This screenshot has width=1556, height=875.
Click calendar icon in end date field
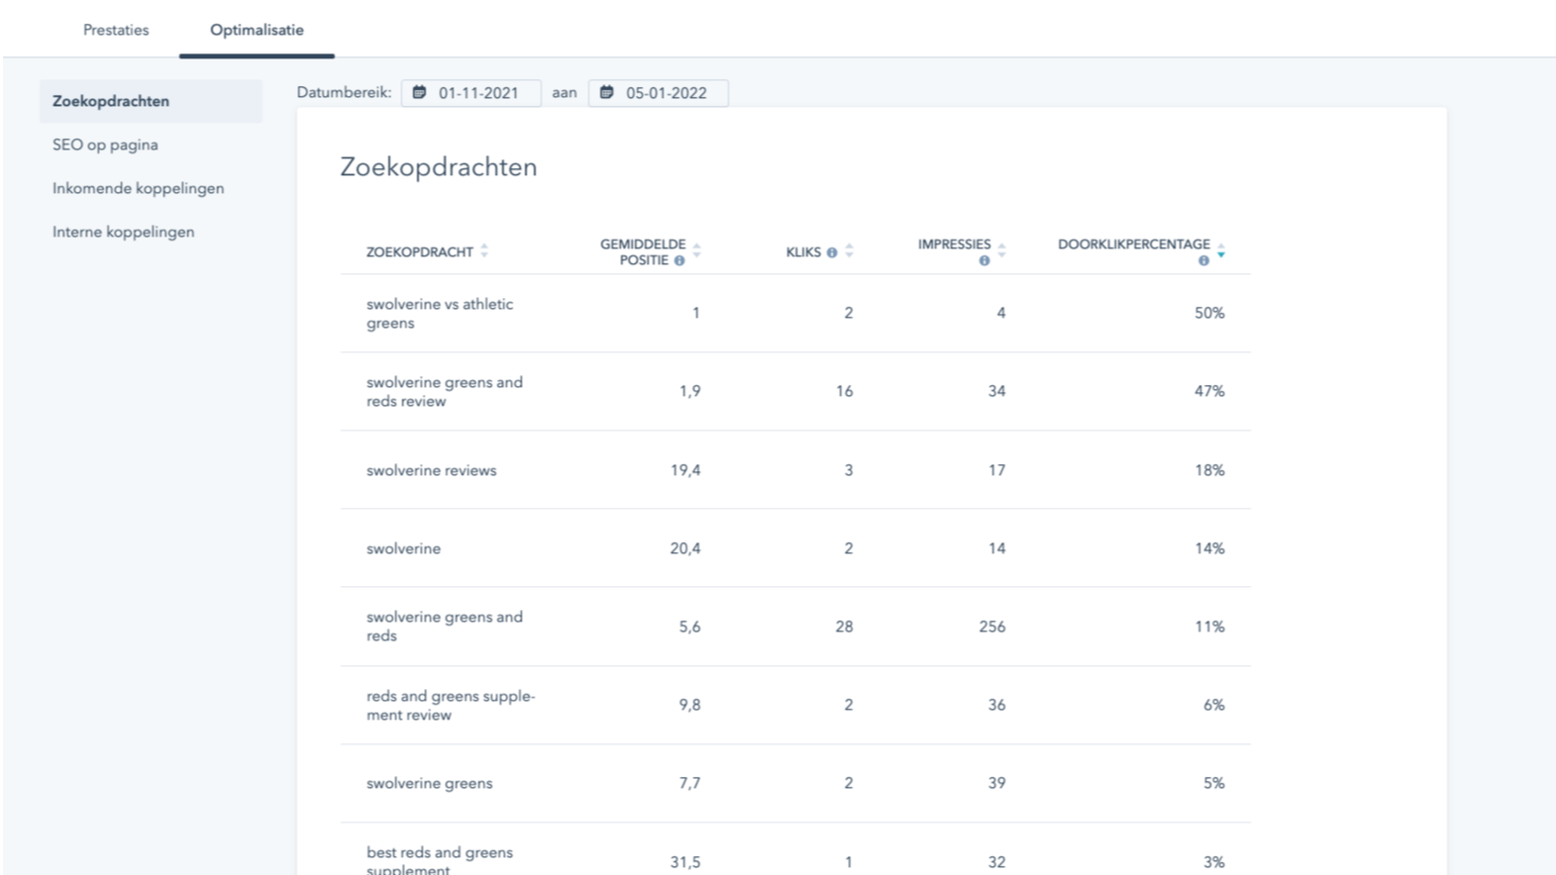(x=606, y=92)
